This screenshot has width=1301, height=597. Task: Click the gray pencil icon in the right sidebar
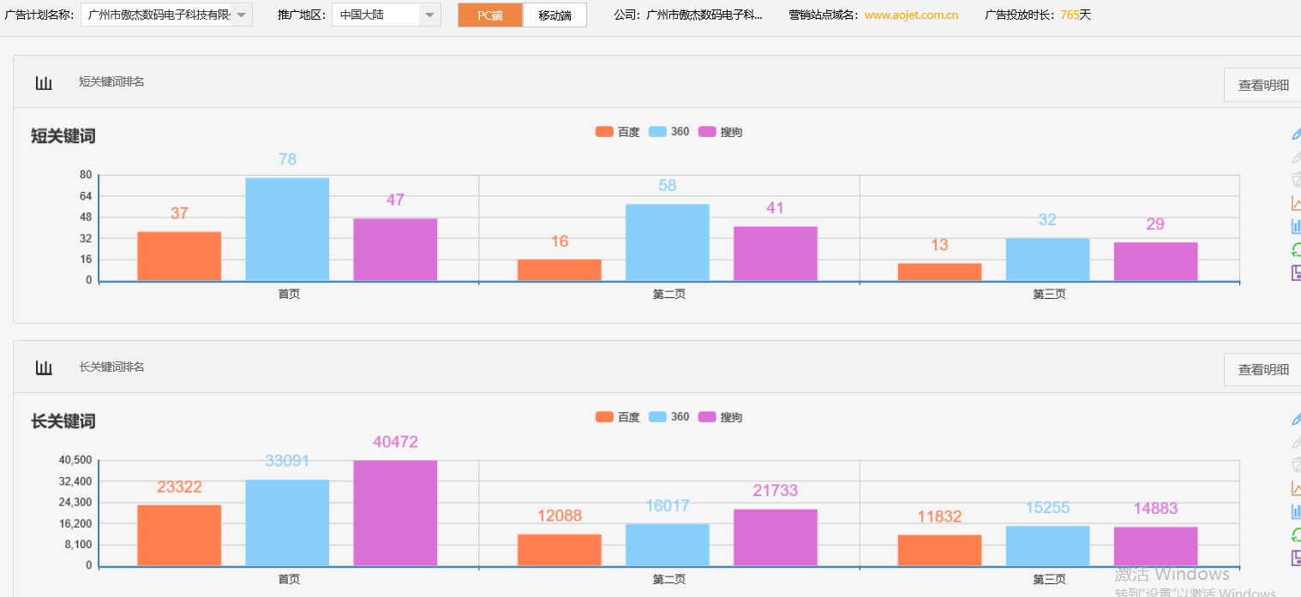coord(1296,157)
